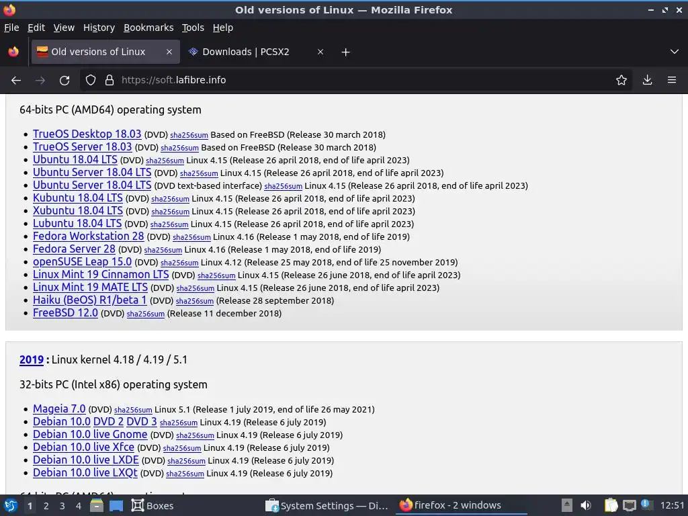Download Ubuntu 18.04 LTS desktop link
This screenshot has height=516, width=688.
(x=75, y=159)
